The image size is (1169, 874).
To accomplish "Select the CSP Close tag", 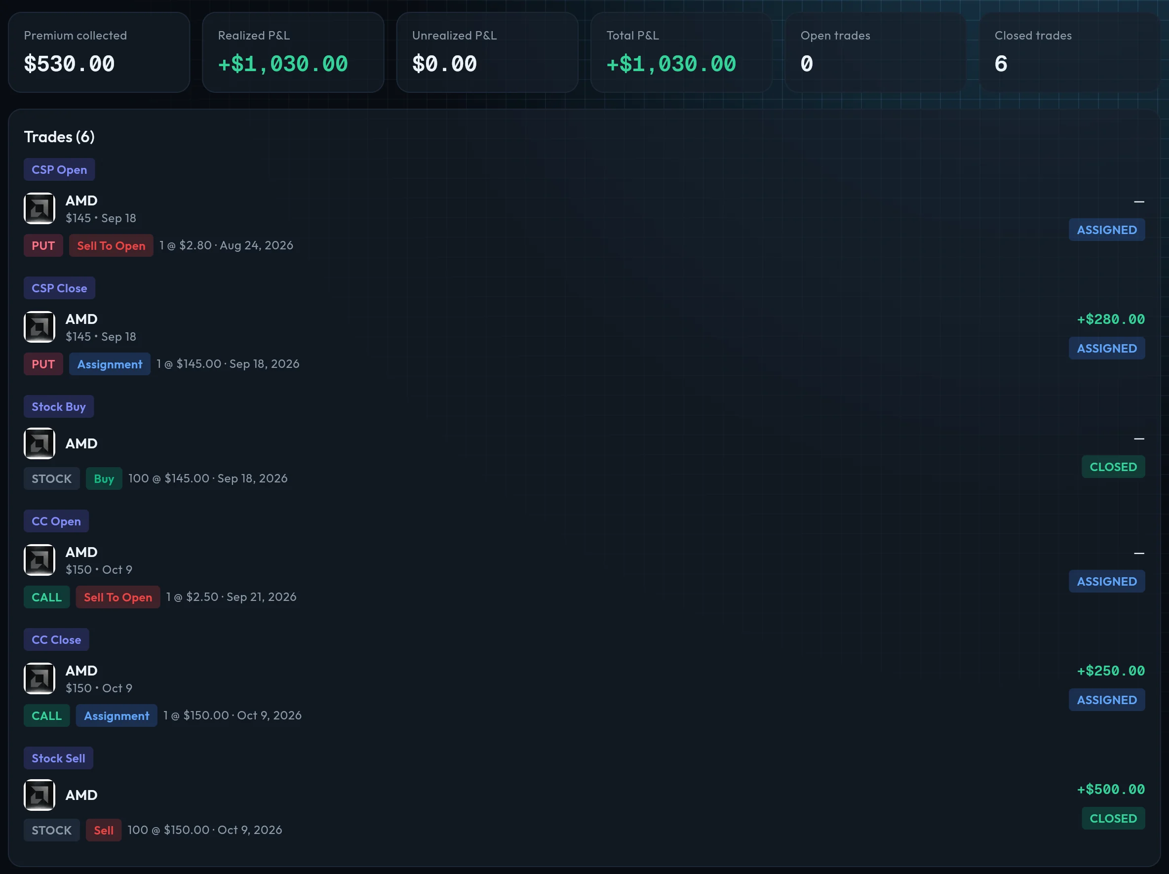I will (x=59, y=288).
